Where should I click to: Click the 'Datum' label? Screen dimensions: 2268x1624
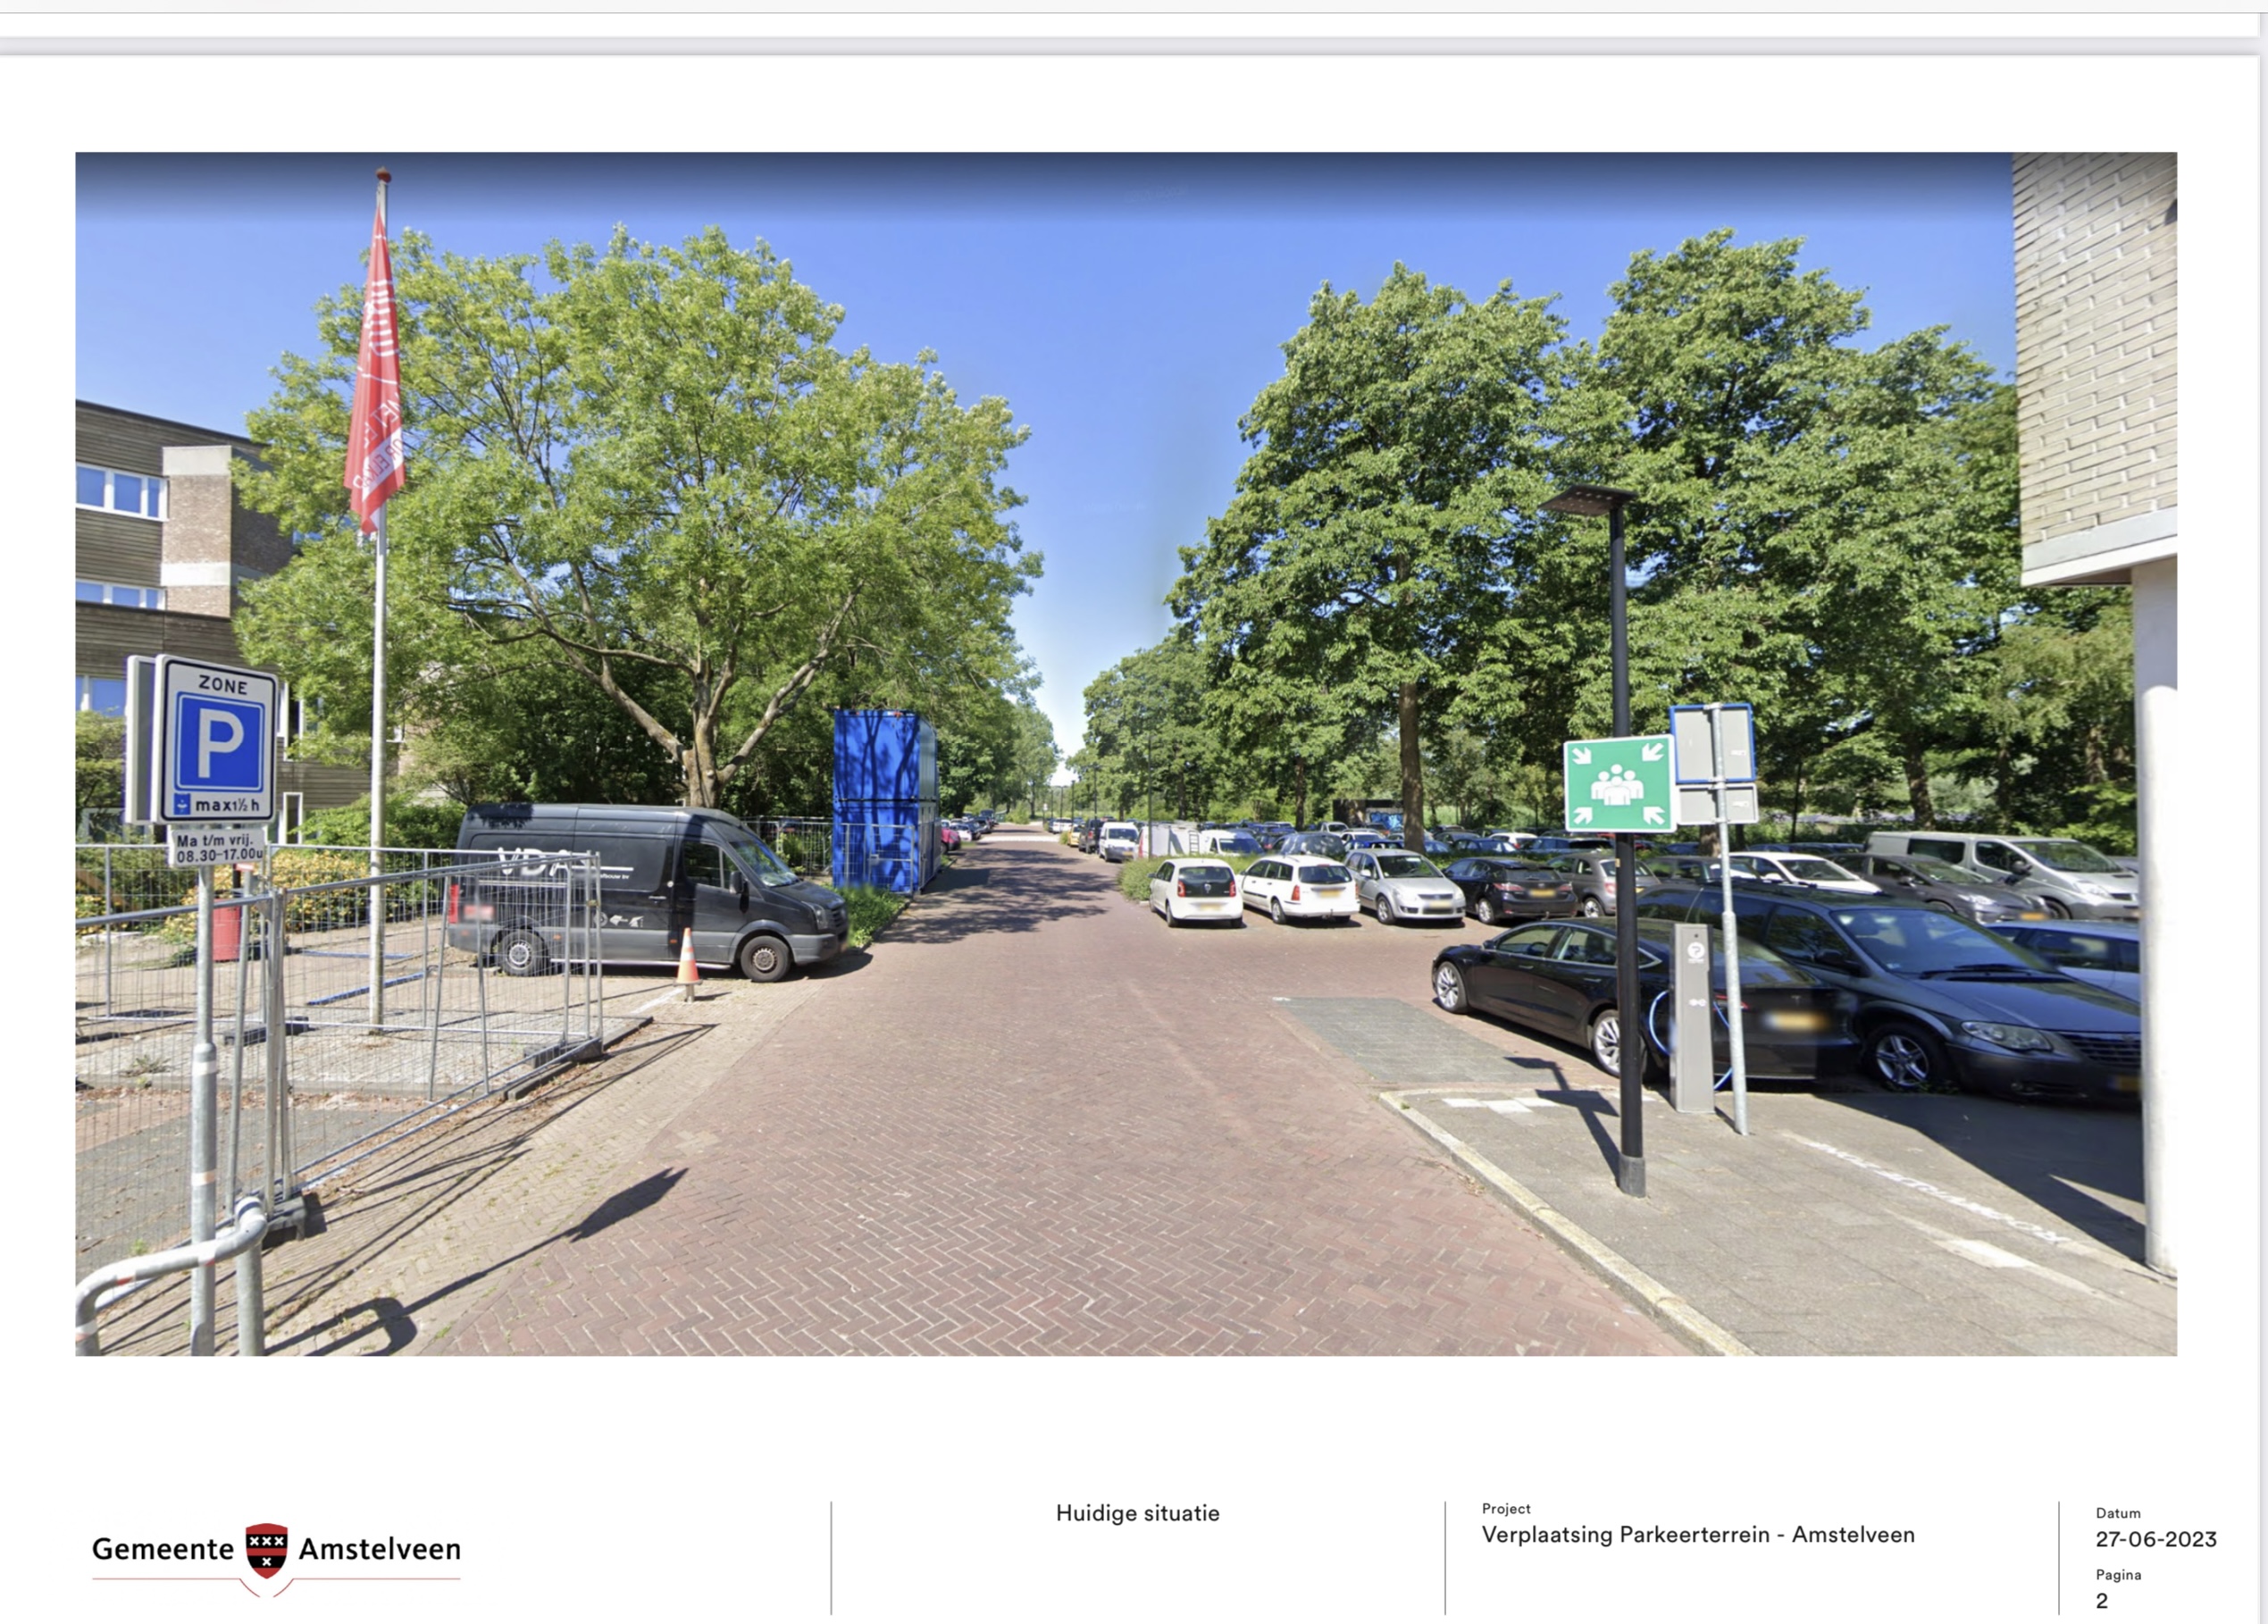click(x=2117, y=1513)
